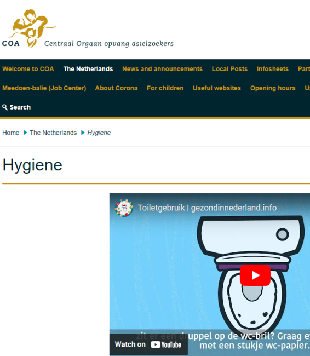This screenshot has height=356, width=310.
Task: Click Hygiene breadcrumb item
Action: (99, 133)
